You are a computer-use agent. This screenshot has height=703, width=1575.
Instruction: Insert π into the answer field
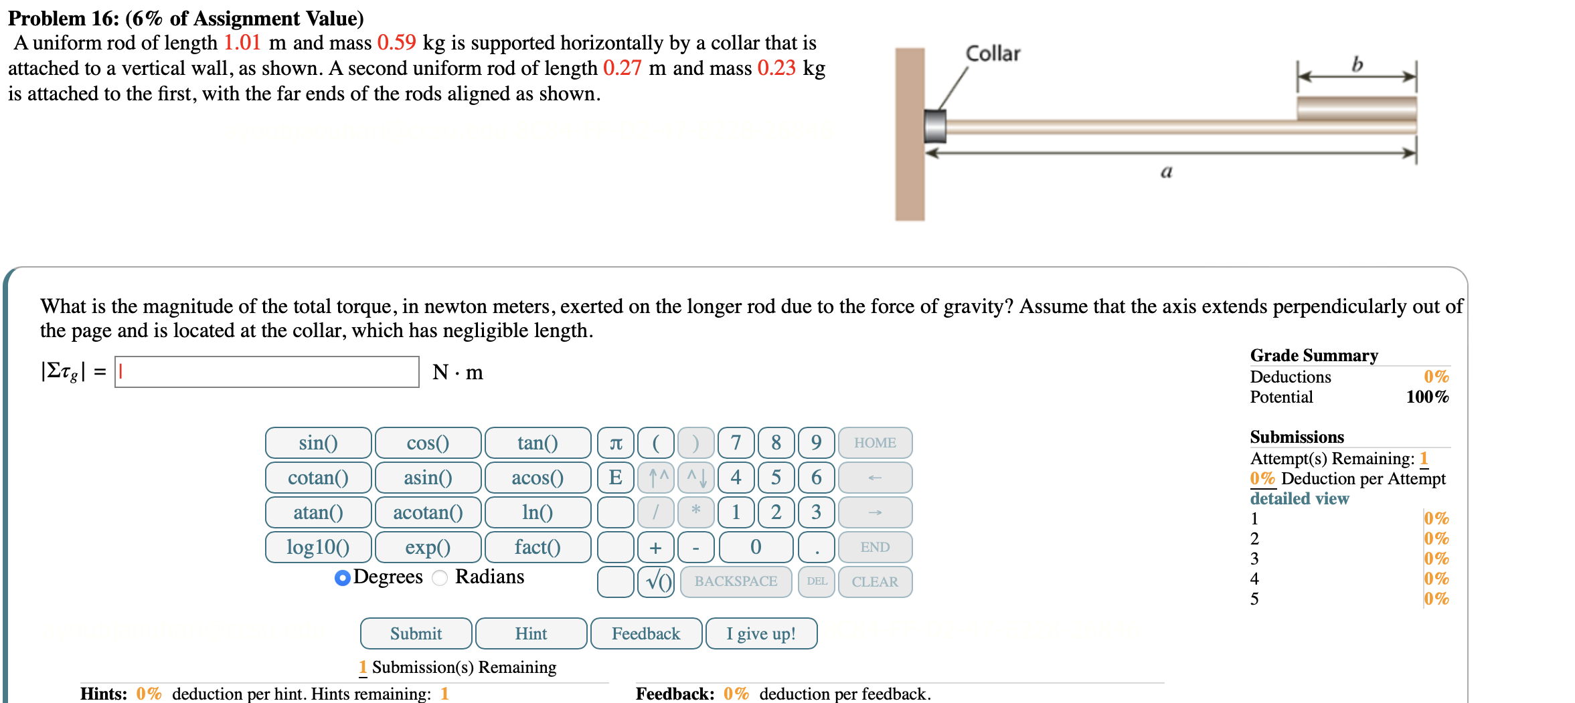point(616,443)
